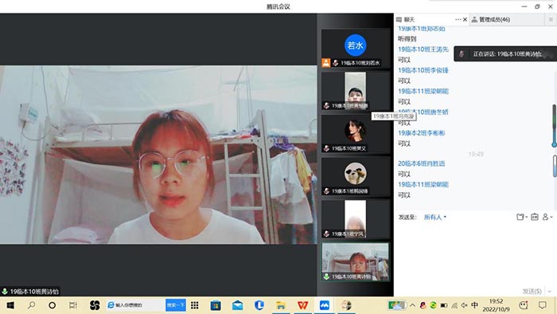The height and width of the screenshot is (314, 557).
Task: Click muted mic on second participant tile
Action: point(326,106)
